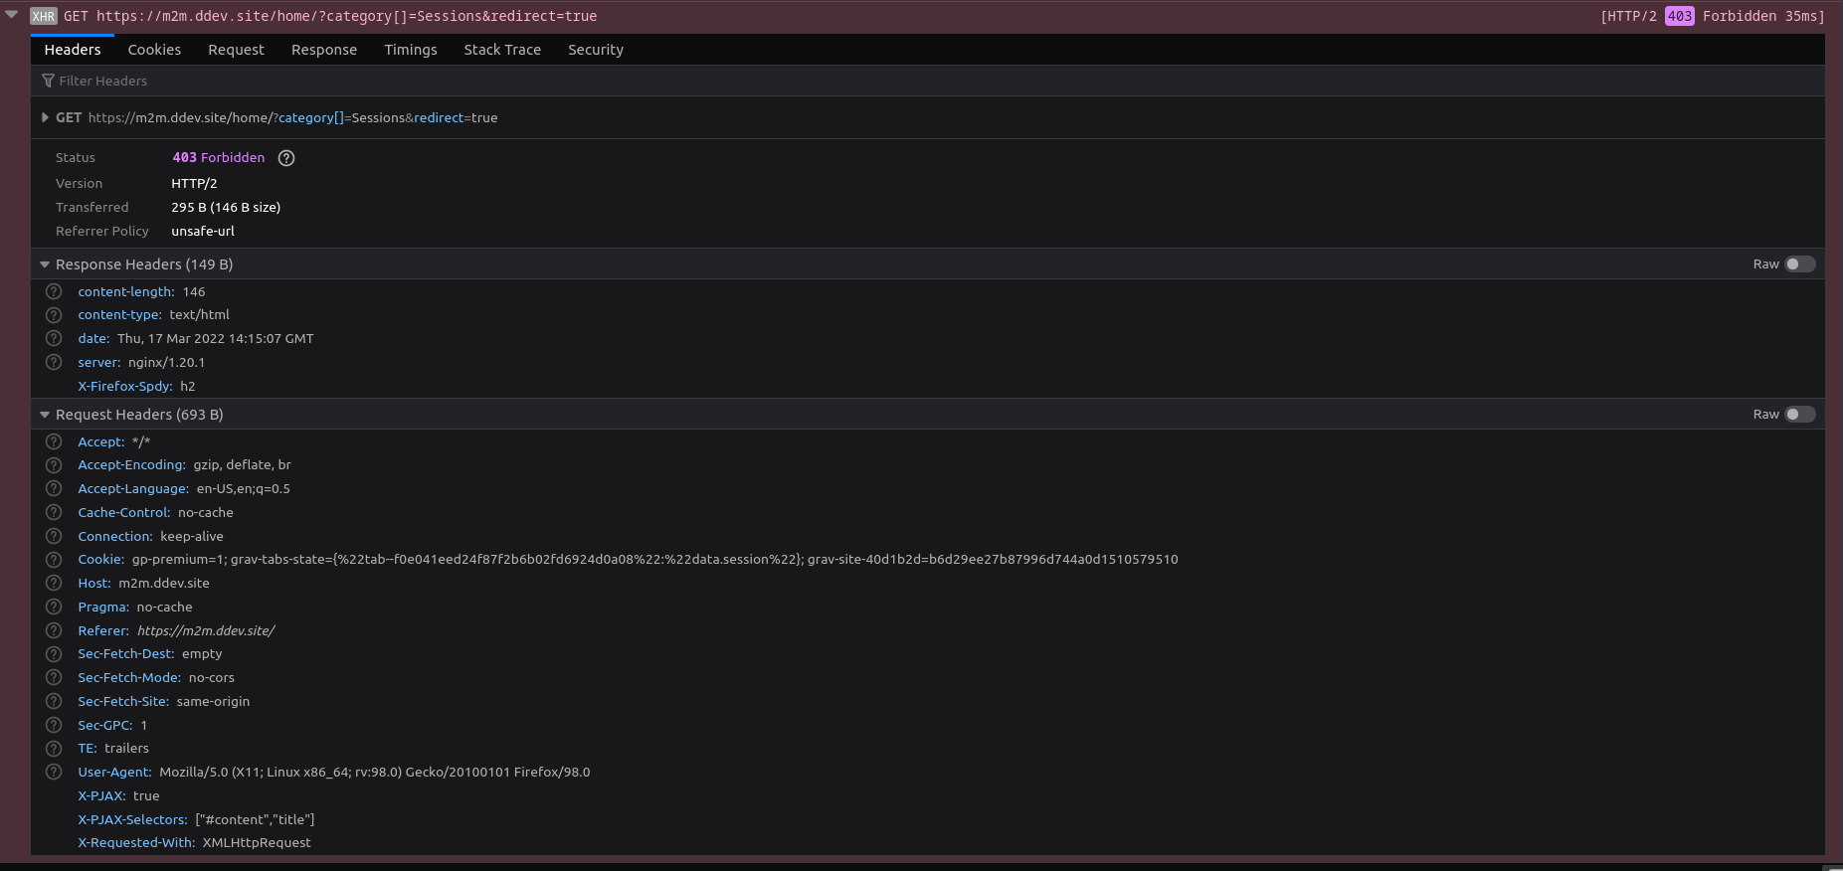Click the Accept-Encoding value gzip, deflate, br
This screenshot has width=1843, height=871.
tap(243, 464)
